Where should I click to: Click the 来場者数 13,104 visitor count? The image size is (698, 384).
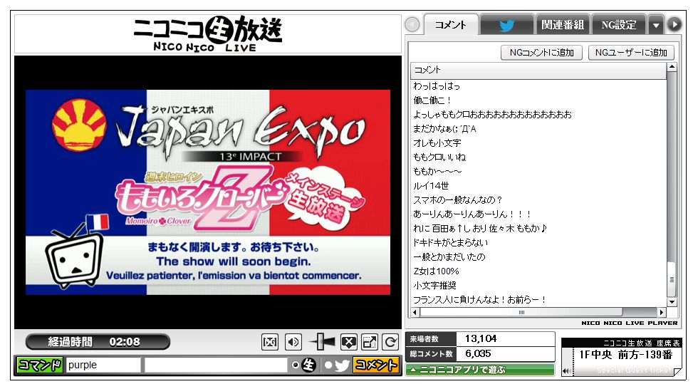(x=480, y=339)
